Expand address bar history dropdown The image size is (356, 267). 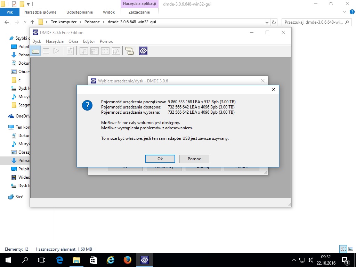click(x=267, y=22)
